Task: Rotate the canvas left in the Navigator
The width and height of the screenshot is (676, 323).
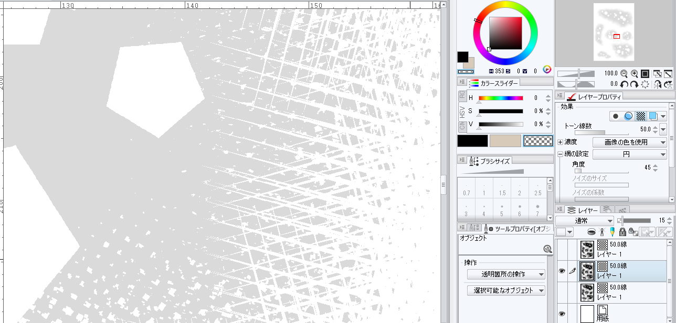Action: pos(624,84)
